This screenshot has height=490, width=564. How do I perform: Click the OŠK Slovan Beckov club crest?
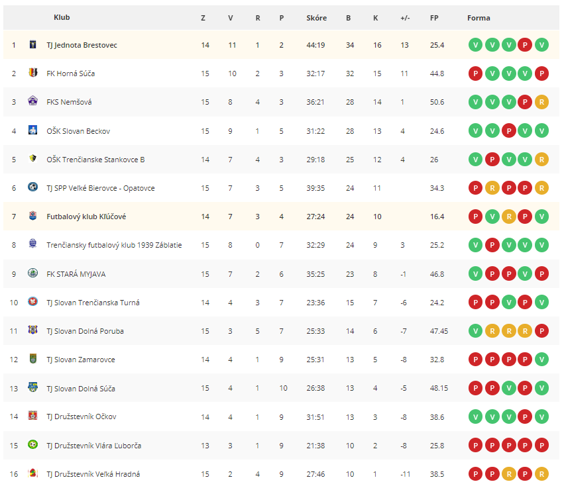(32, 130)
